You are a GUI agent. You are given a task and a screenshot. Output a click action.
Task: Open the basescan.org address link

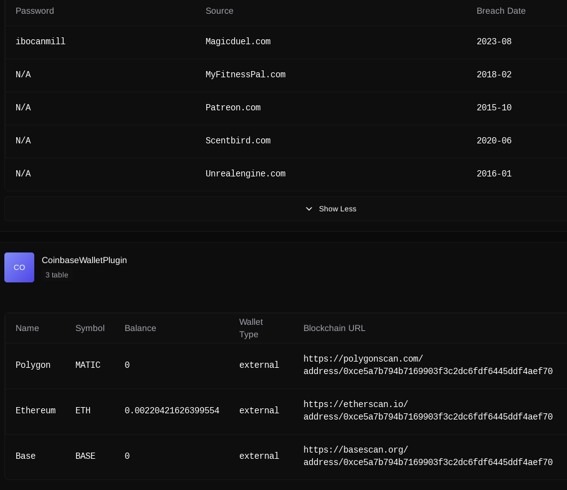click(428, 456)
